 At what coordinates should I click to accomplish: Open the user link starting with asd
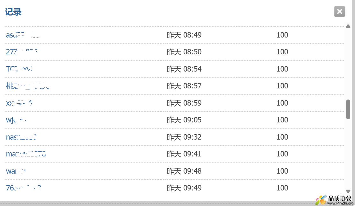tap(22, 35)
